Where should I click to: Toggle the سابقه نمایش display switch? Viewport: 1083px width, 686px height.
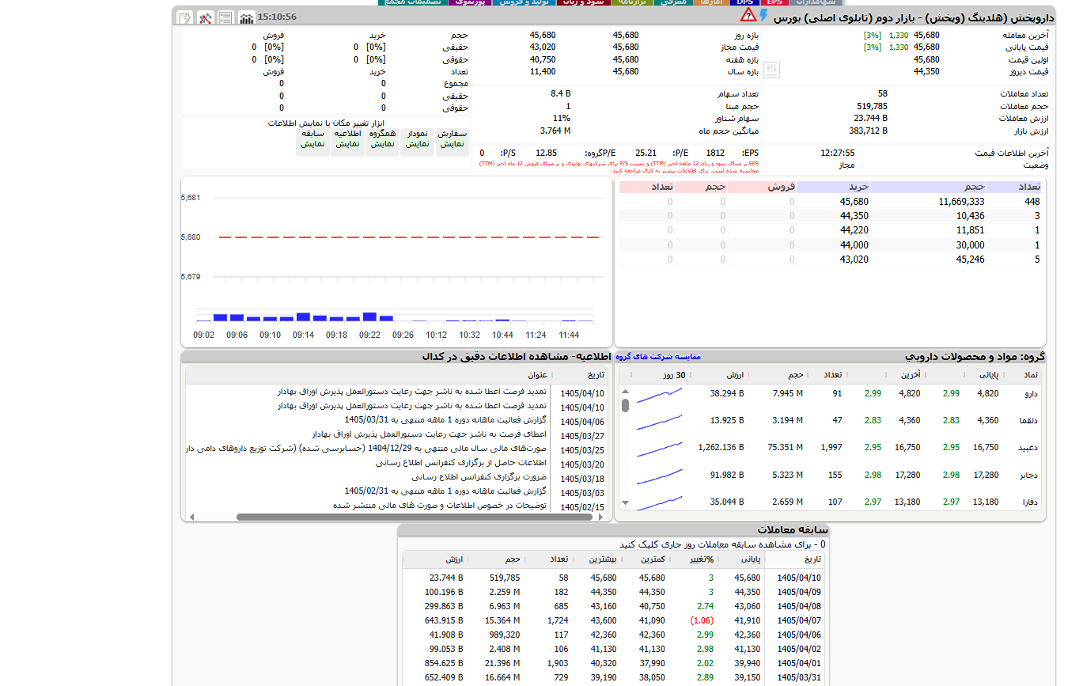point(312,139)
